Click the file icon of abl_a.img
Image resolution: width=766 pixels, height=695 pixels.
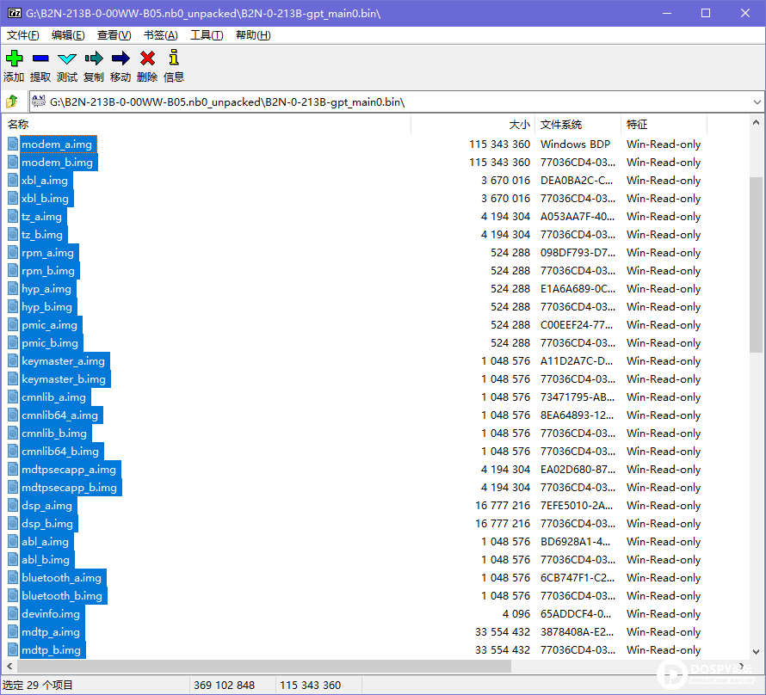[x=13, y=541]
